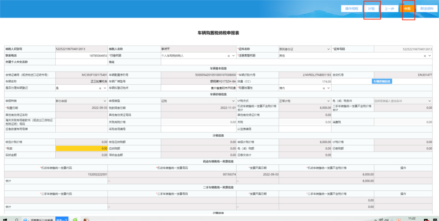
Task: Expand the 证件名称 居民身份证 dropdown
Action: tap(328, 49)
